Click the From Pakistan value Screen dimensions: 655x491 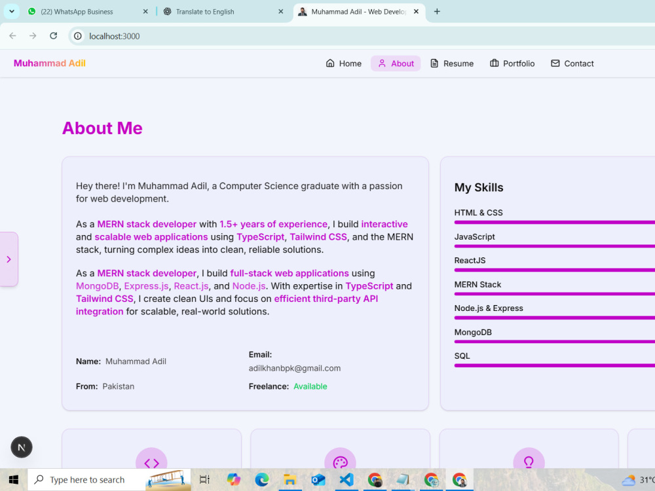pyautogui.click(x=118, y=386)
